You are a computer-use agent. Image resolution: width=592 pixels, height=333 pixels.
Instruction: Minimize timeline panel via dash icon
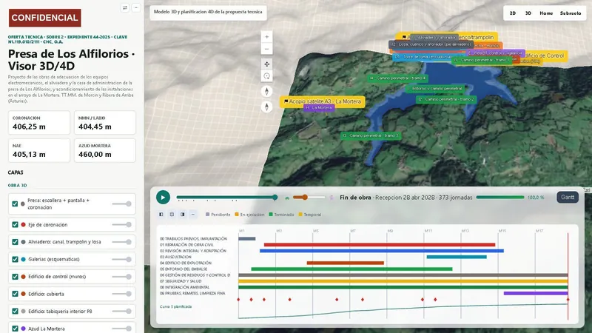(x=193, y=215)
